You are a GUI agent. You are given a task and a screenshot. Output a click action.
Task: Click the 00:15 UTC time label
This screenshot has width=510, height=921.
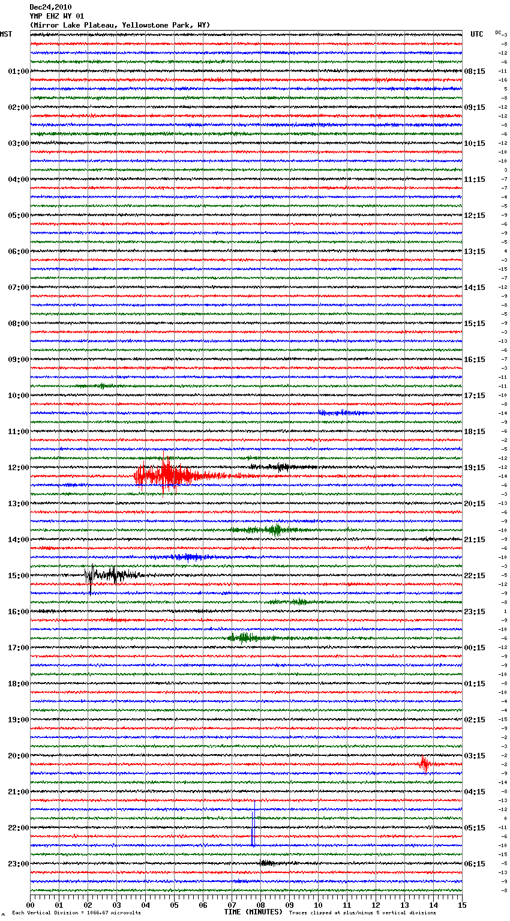point(475,648)
